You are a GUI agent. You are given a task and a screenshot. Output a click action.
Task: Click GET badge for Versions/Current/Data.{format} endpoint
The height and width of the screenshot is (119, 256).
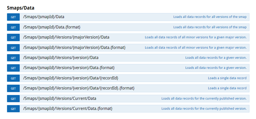point(13,109)
